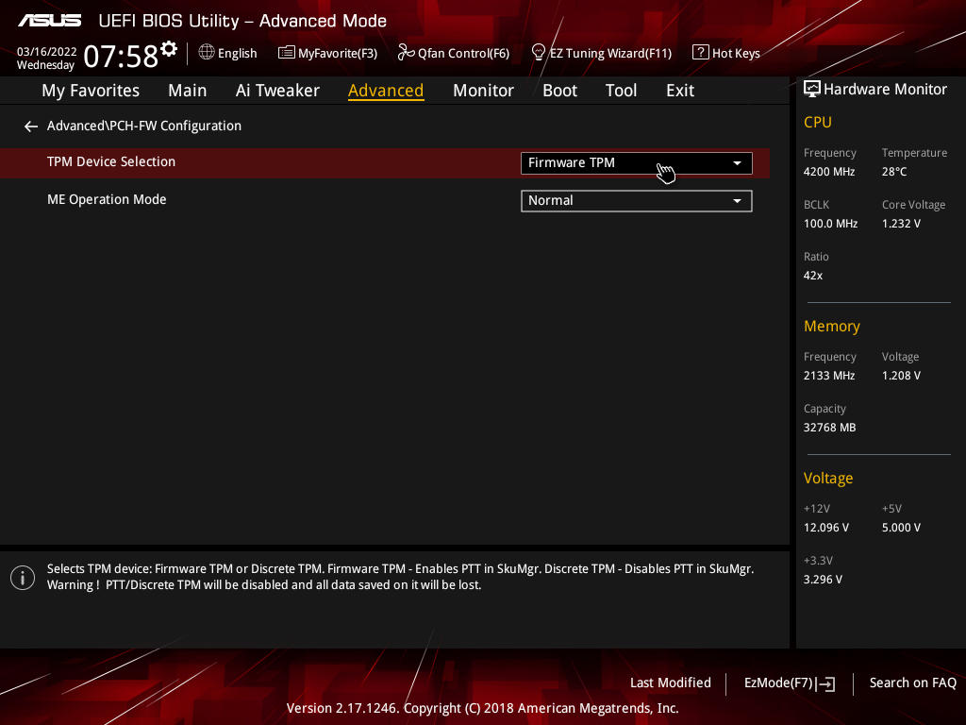Click the date 03/16/2022
Screen dimensions: 966x725
click(x=47, y=52)
